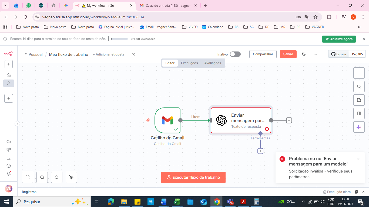
Task: Open the Windows notification center icon
Action: click(361, 202)
